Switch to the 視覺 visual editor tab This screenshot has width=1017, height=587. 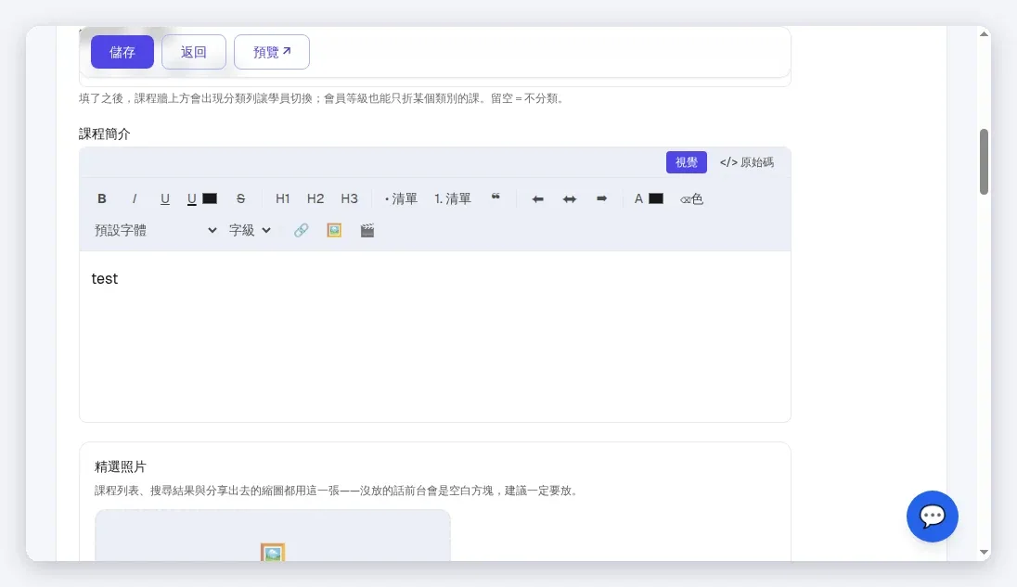coord(687,162)
